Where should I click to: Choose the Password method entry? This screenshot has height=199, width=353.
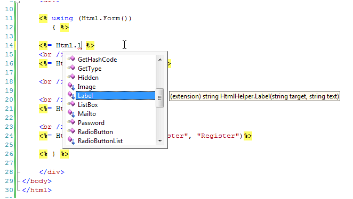91,123
